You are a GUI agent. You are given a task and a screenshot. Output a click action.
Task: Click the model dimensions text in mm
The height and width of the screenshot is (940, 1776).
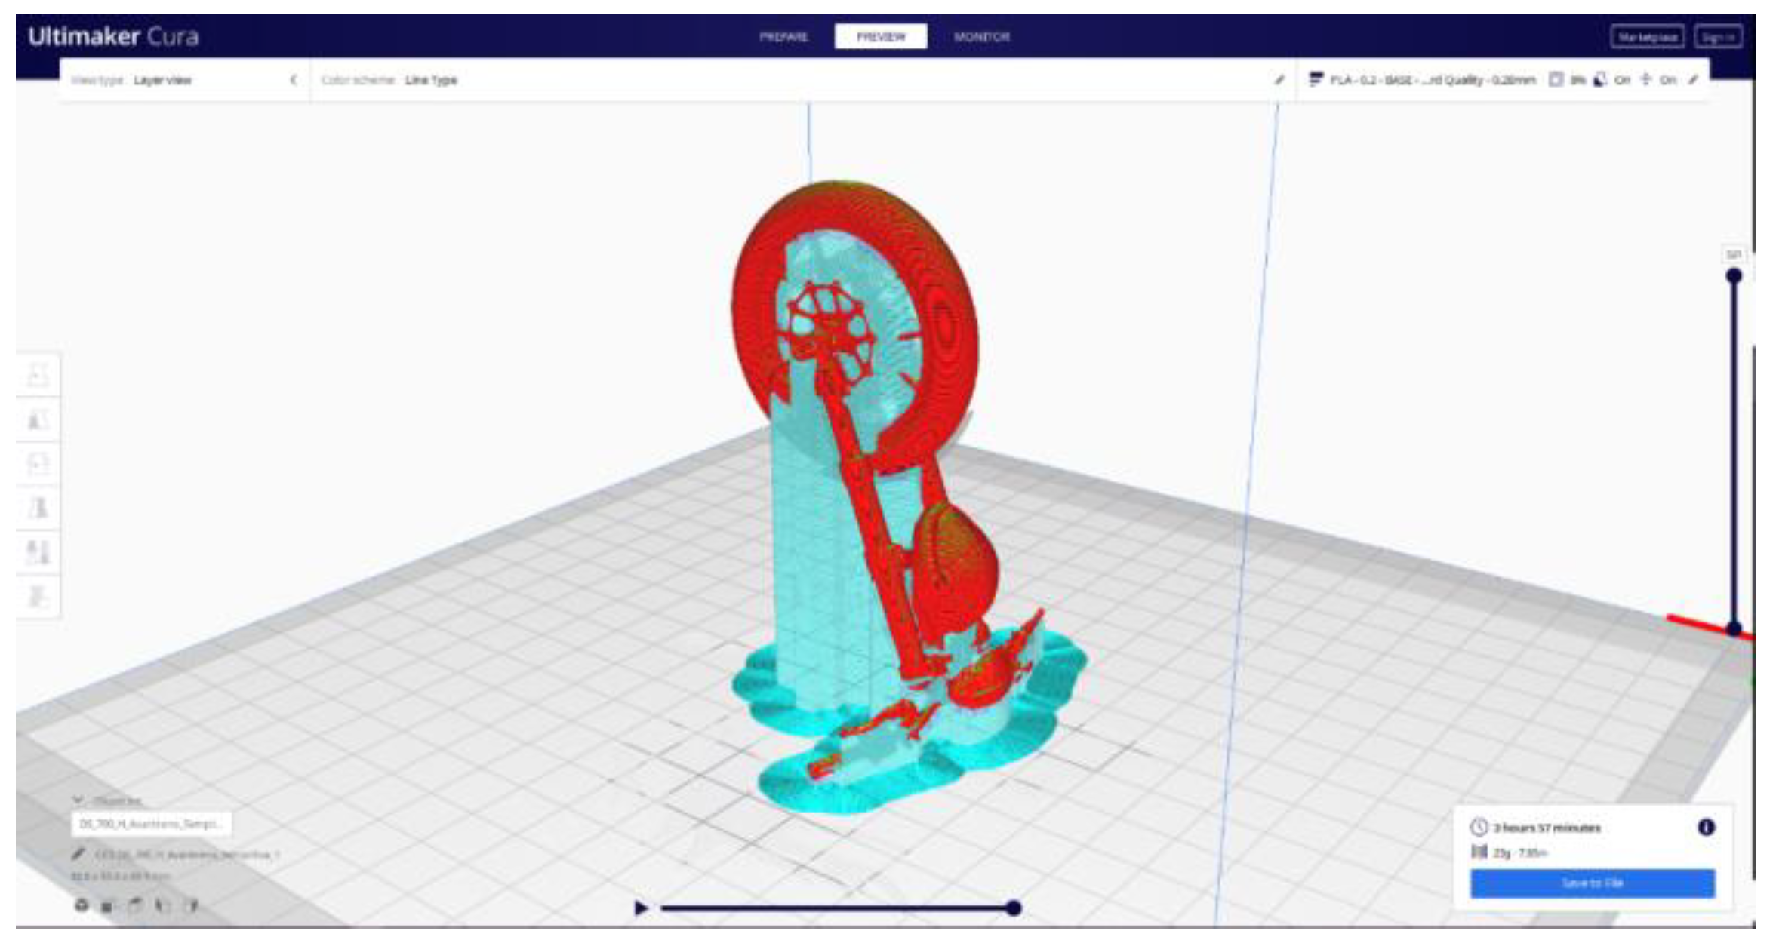(122, 876)
